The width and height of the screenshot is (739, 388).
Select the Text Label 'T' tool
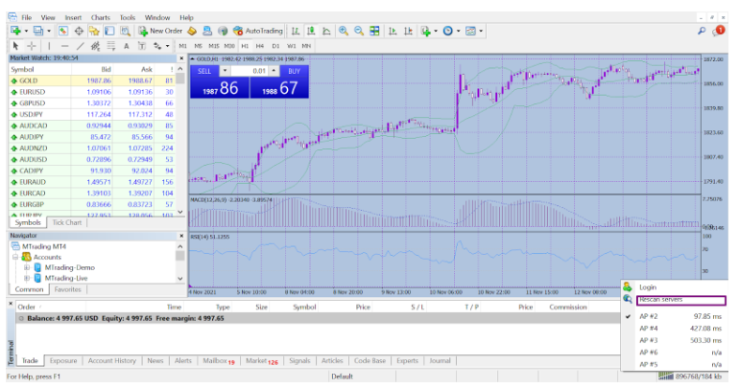tap(142, 46)
